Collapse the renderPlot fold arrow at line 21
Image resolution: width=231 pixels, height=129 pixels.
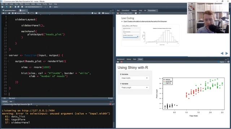tap(8, 61)
